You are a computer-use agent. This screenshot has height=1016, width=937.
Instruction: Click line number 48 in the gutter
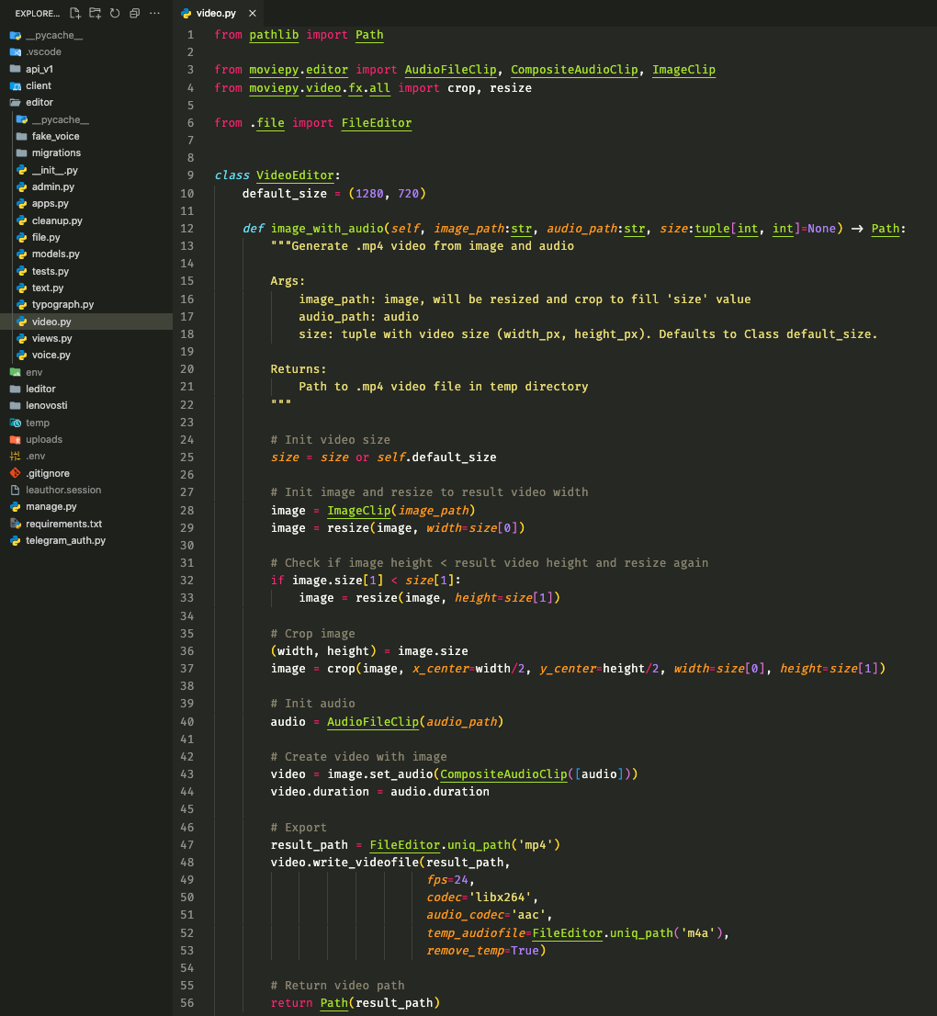tap(186, 863)
